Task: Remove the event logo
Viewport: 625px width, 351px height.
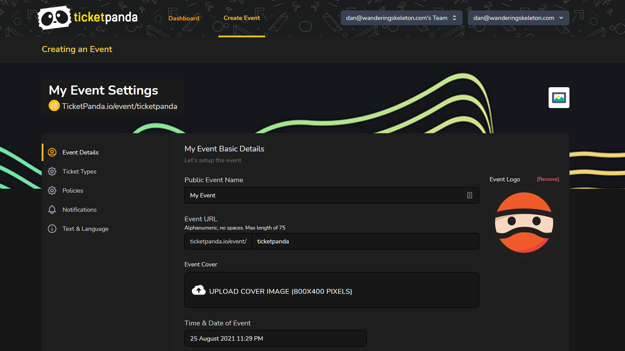Action: 548,179
